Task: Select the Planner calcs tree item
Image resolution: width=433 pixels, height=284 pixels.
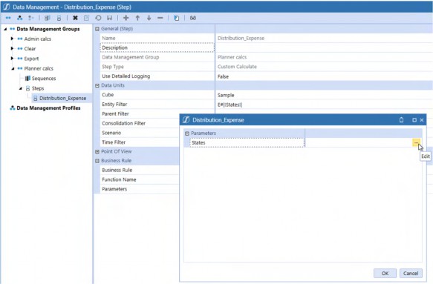Action: pos(39,69)
